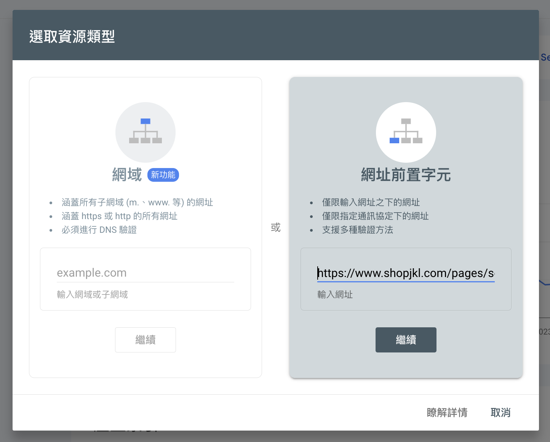Click the URL prefix hierarchy icon
Screen dimensions: 550x442
[x=406, y=132]
